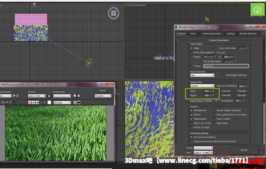Switch to the Common tab

[x=181, y=33]
